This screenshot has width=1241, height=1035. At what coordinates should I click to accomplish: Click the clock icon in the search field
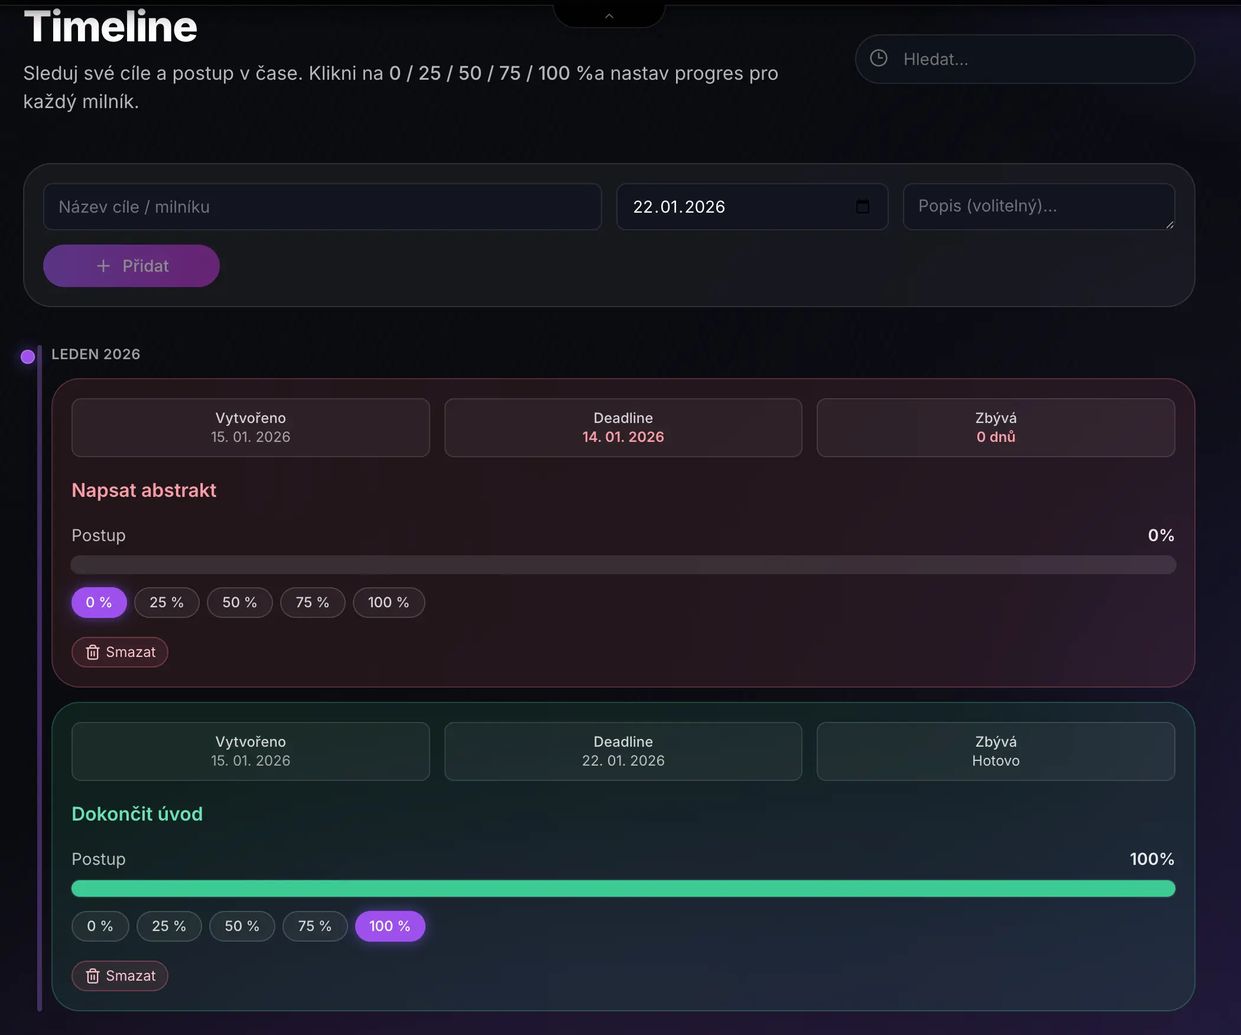coord(879,58)
